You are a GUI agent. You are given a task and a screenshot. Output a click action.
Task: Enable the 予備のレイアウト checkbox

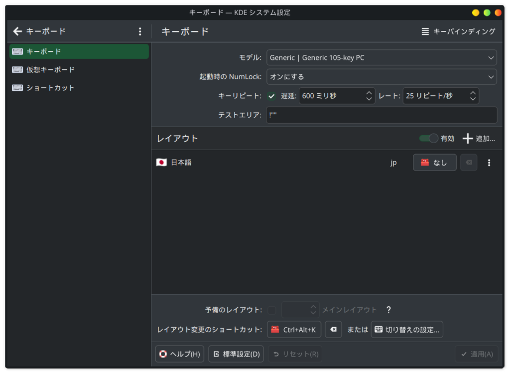pos(272,310)
